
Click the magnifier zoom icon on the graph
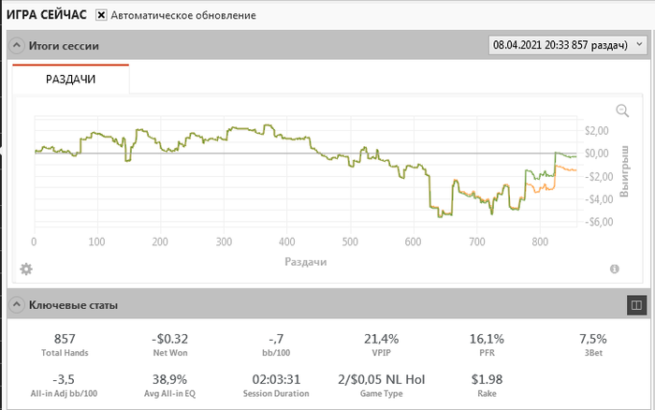pyautogui.click(x=622, y=110)
